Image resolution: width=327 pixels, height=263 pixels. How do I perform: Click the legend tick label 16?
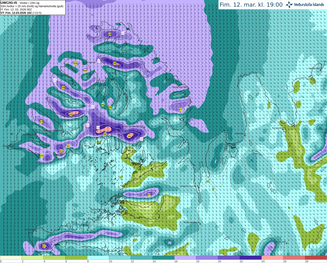tap(176, 261)
